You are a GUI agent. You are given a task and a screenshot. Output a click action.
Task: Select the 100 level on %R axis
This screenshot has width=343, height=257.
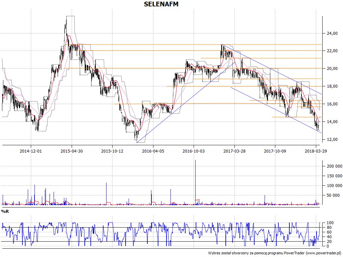(330, 223)
